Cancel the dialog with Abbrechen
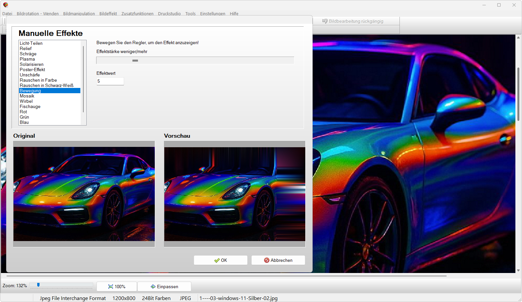The height and width of the screenshot is (302, 522). pyautogui.click(x=278, y=260)
